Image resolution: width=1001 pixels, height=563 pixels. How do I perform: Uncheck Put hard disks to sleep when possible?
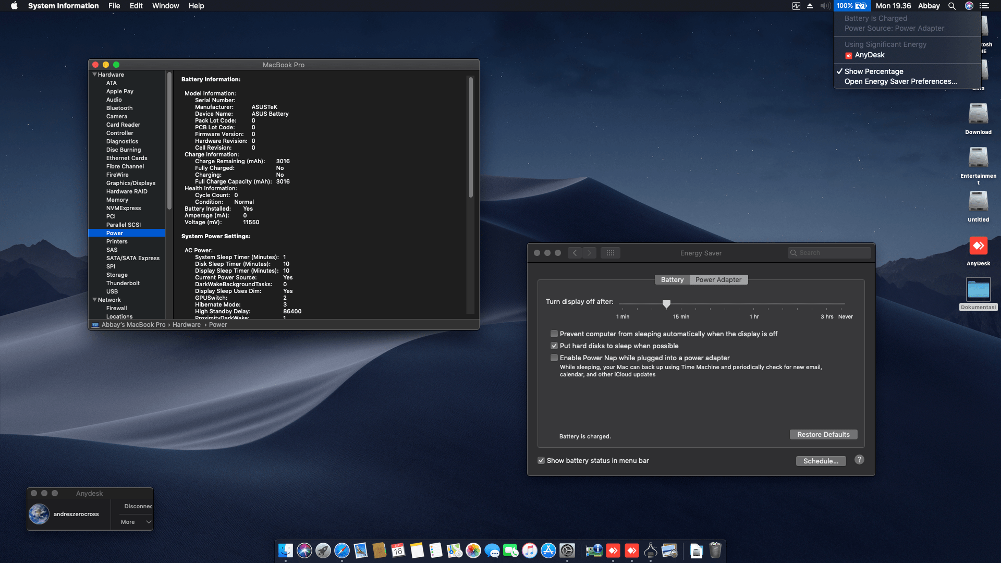click(554, 346)
